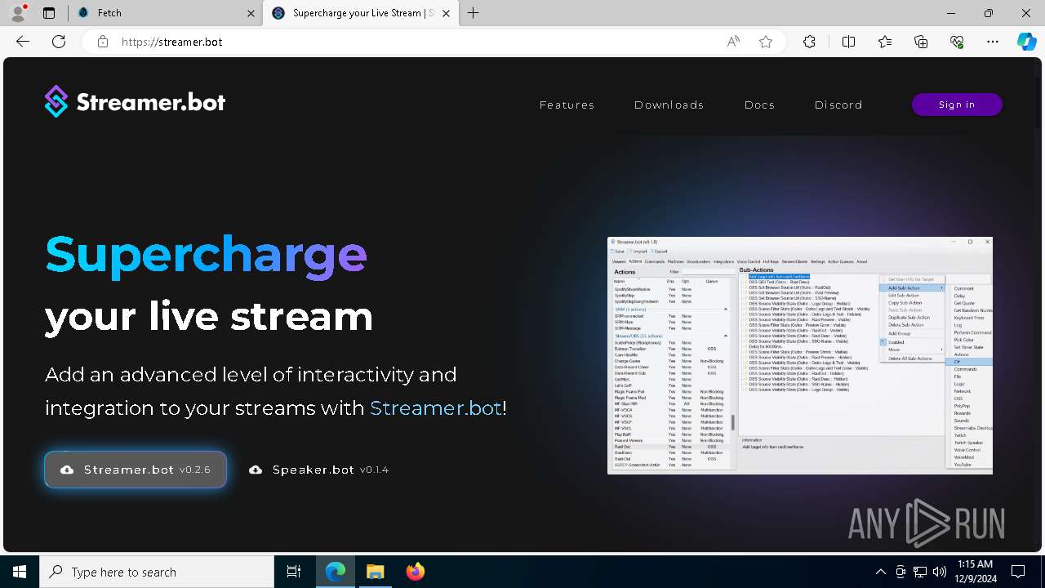View site information padlock icon
Screen dimensions: 1045x588
pyautogui.click(x=103, y=42)
